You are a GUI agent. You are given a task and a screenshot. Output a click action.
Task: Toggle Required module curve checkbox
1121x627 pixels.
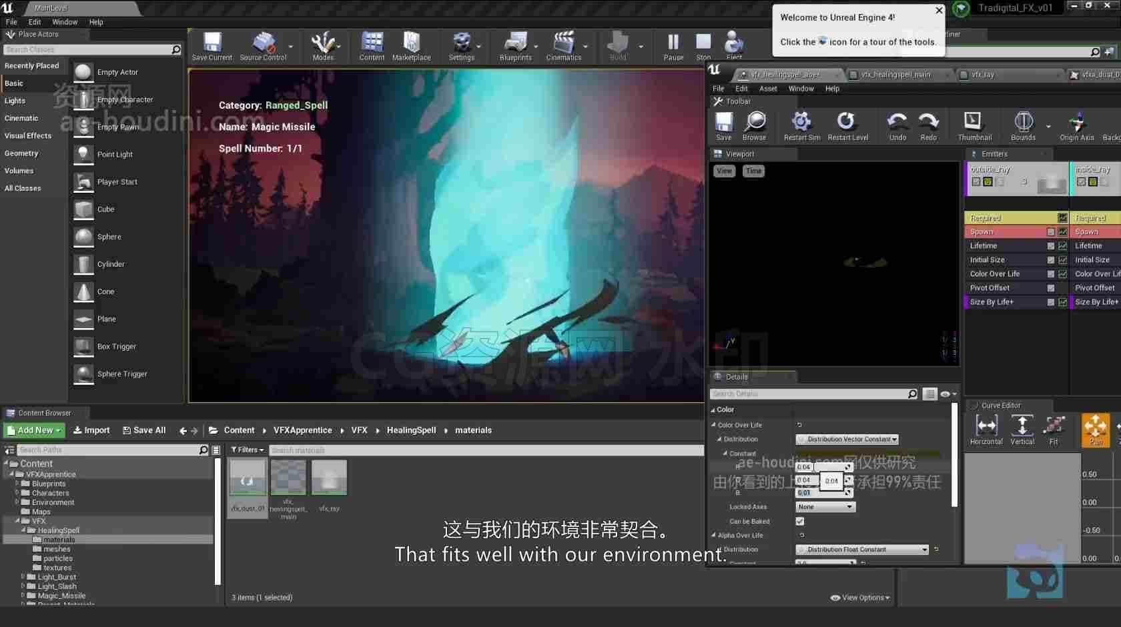tap(1063, 218)
